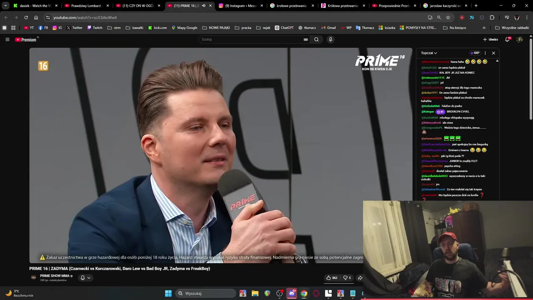Open the weather widget showing 3°C

(x=19, y=293)
